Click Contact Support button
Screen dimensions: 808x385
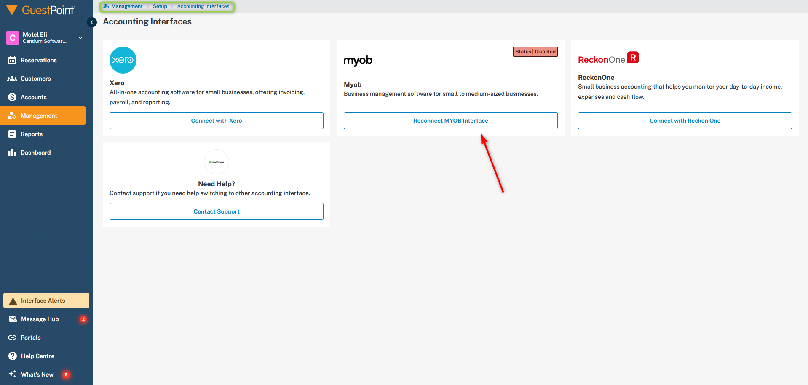(x=217, y=211)
